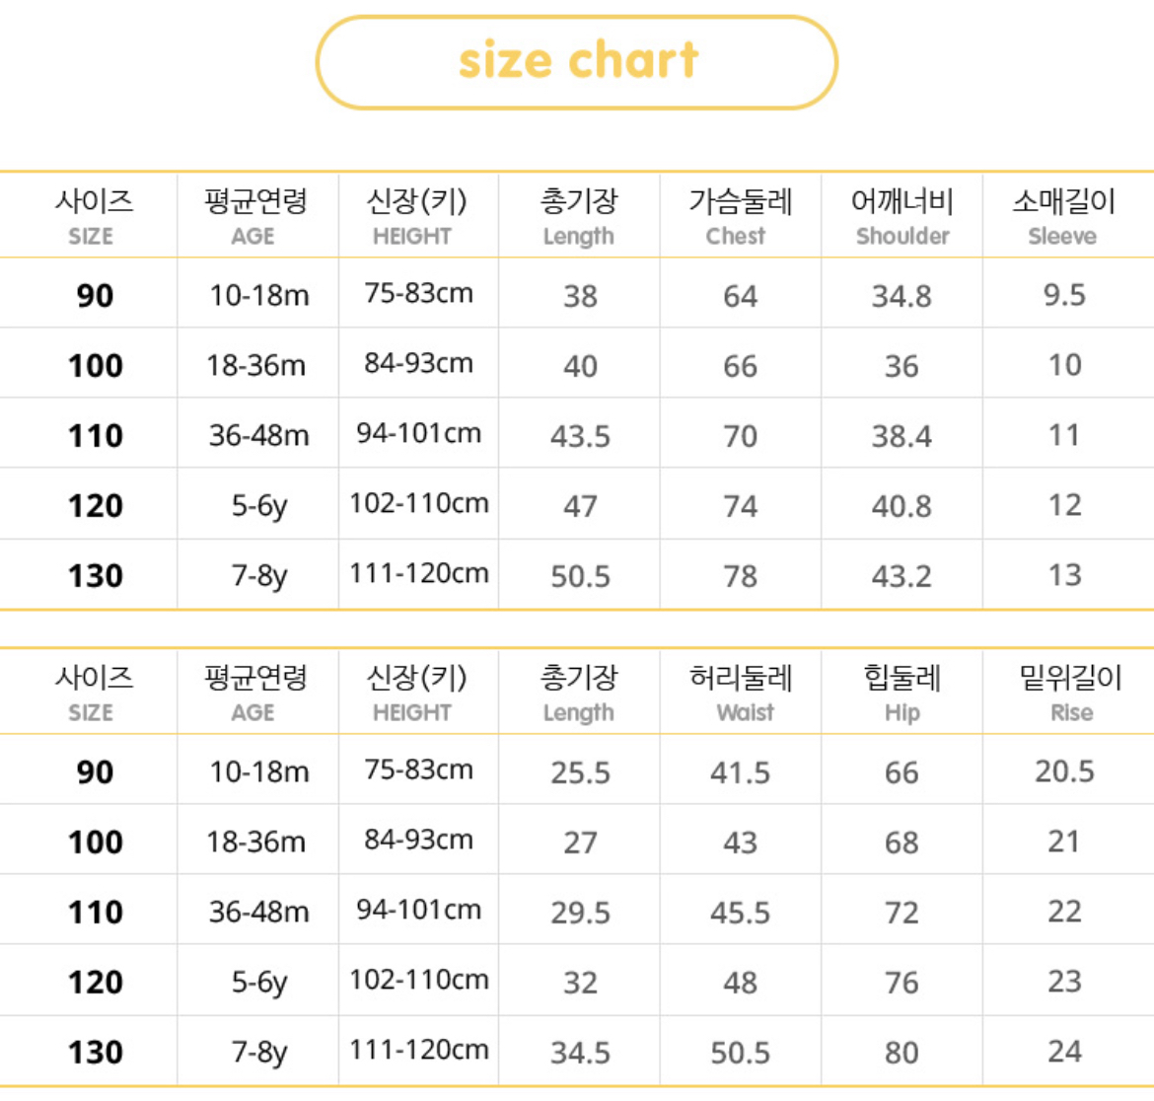Image resolution: width=1154 pixels, height=1101 pixels.
Task: Select the length value 43.5
Action: pos(580,436)
